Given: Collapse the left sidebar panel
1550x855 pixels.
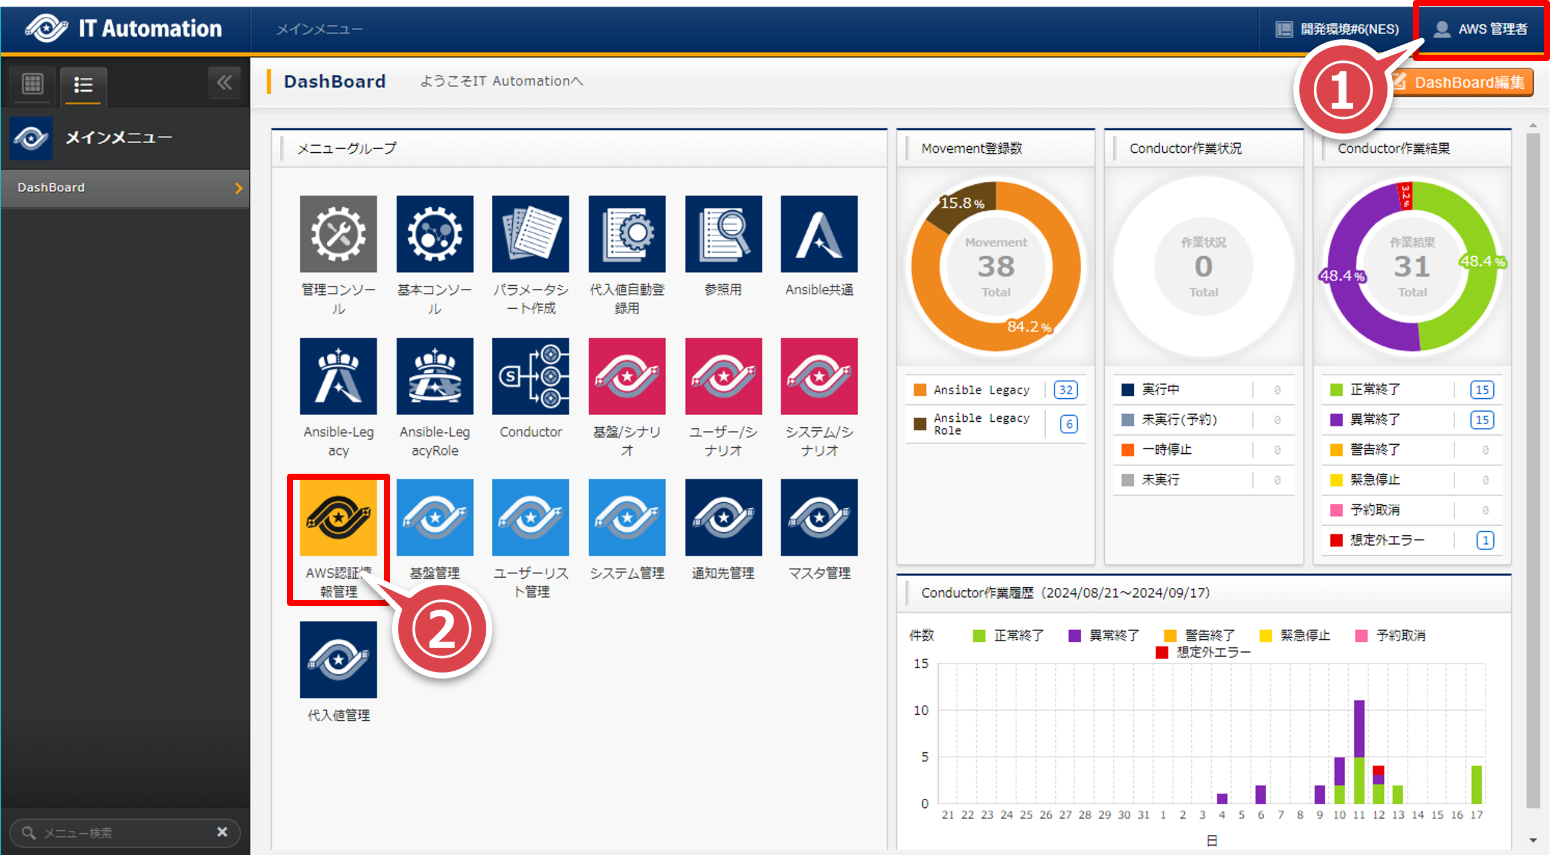Looking at the screenshot, I should point(224,83).
